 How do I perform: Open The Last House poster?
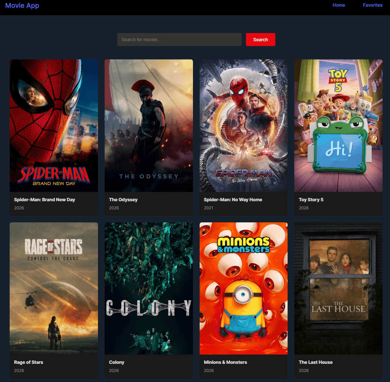click(338, 288)
